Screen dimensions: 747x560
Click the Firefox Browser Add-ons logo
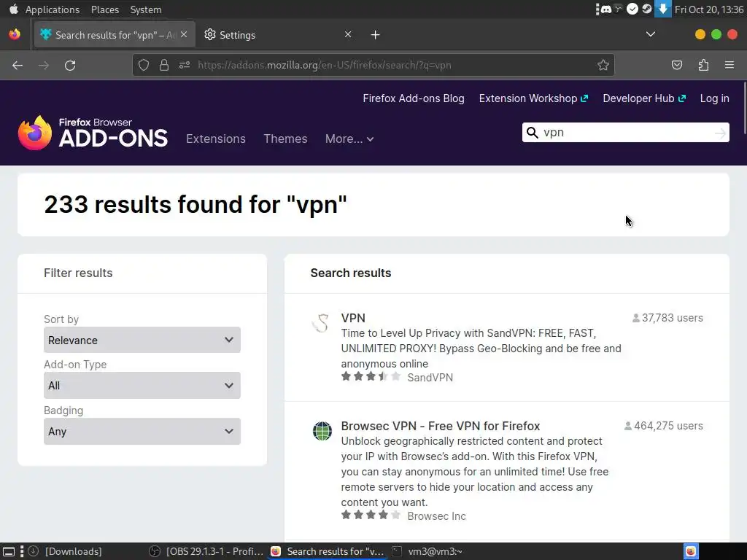93,133
